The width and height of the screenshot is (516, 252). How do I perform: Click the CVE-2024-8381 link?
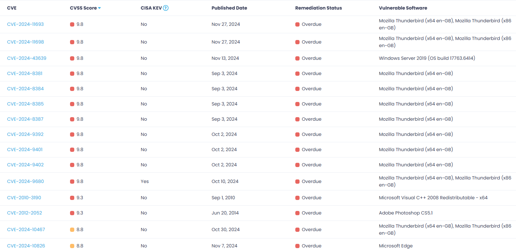(25, 74)
